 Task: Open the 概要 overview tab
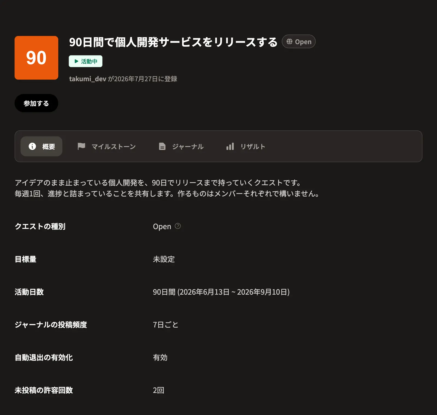(x=42, y=146)
